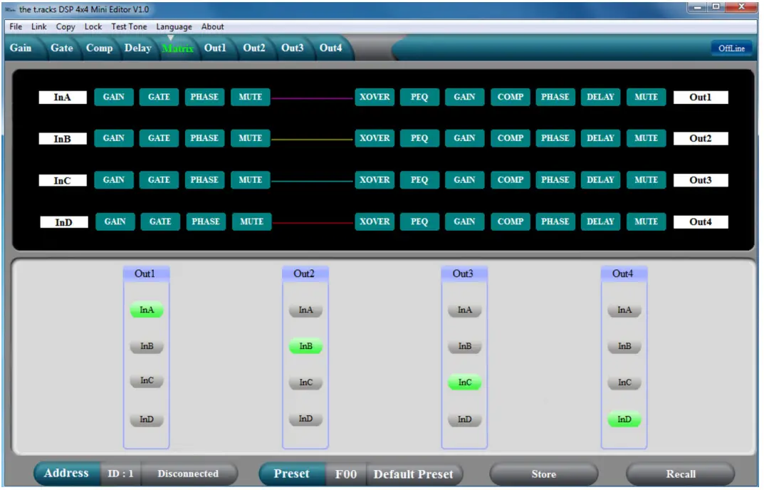Click the Recall button

coord(680,474)
